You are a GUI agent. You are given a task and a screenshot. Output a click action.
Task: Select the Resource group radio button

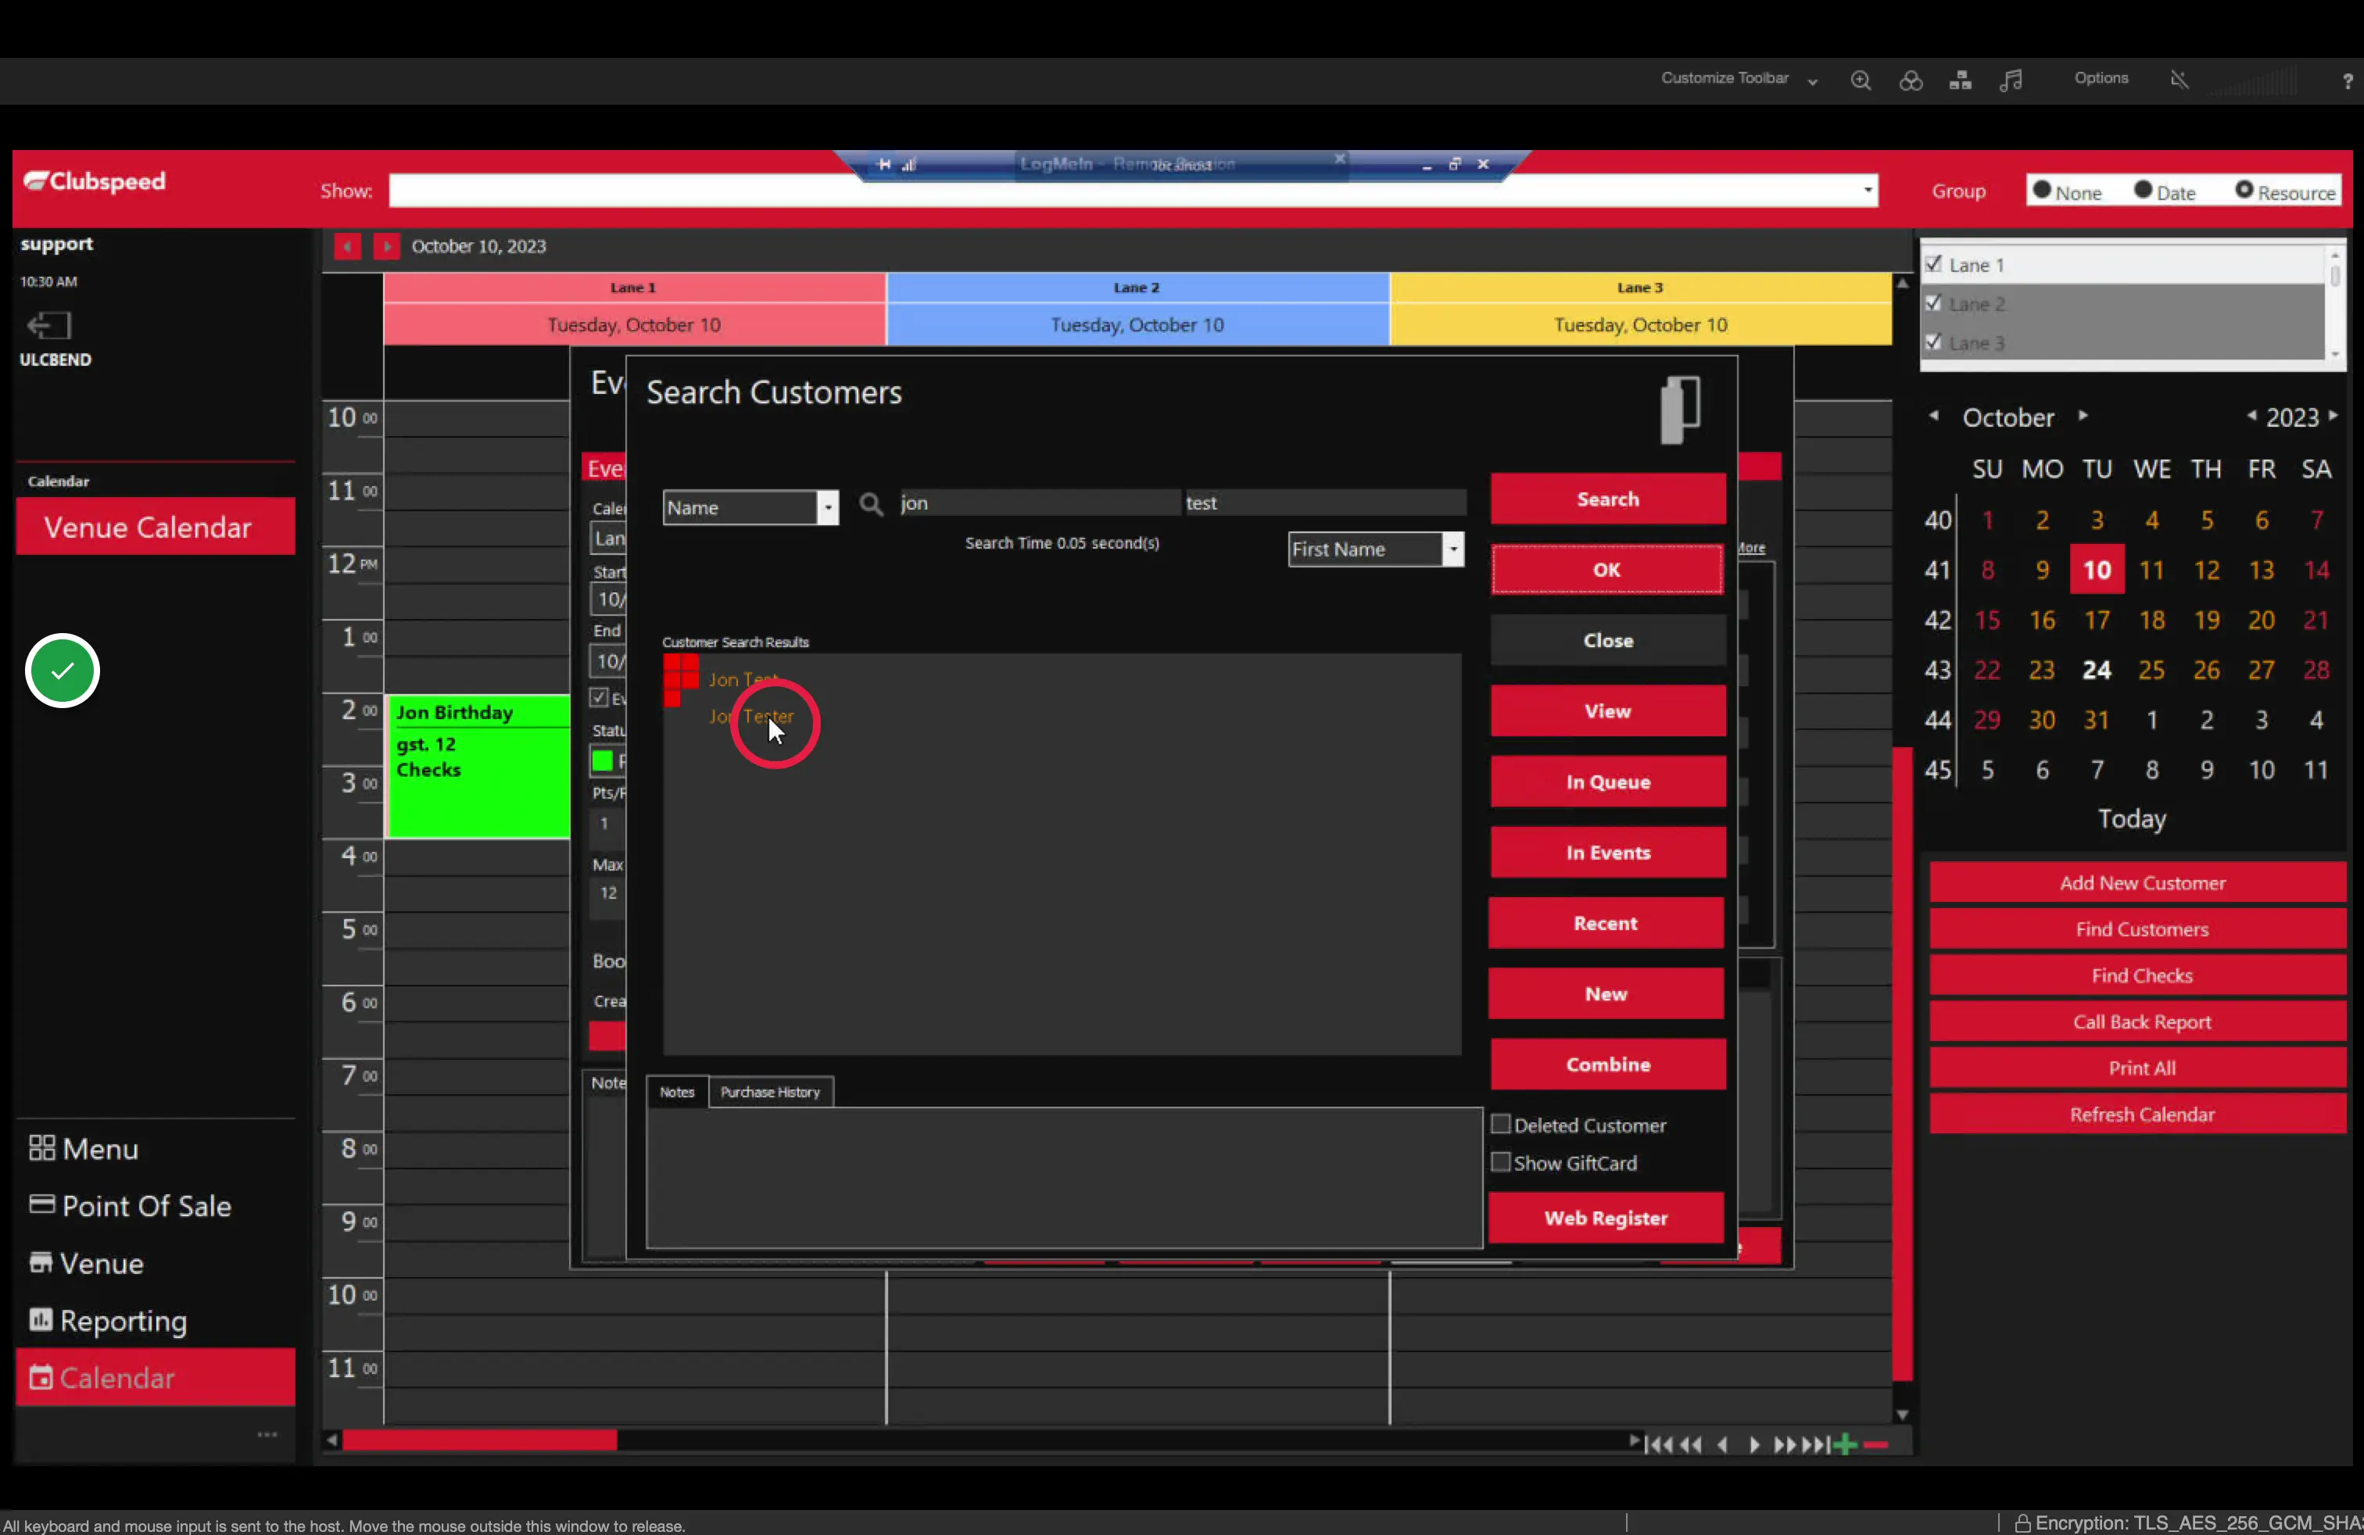coord(2244,191)
